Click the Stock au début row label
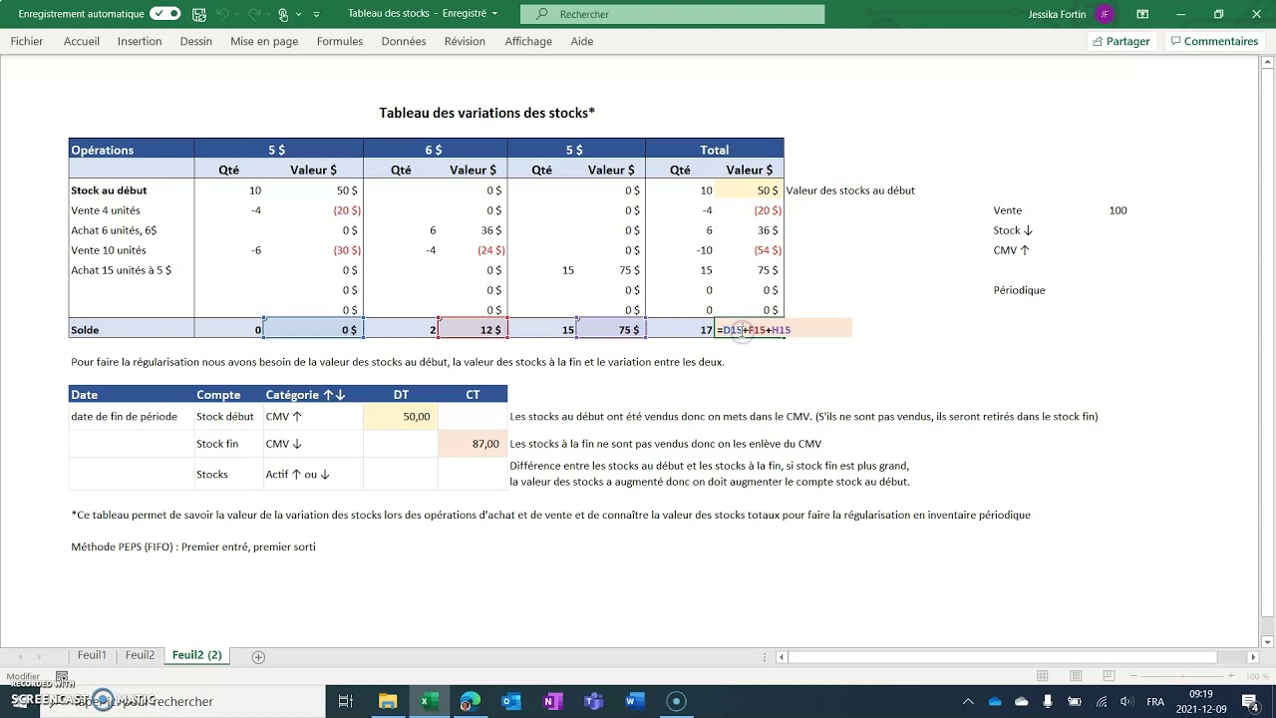 click(x=109, y=190)
